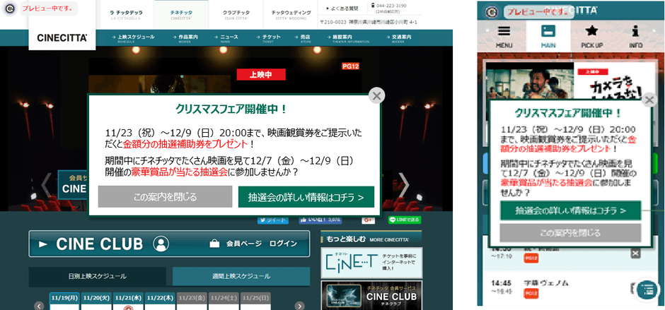Select the 日別上映スケジュール tab
The height and width of the screenshot is (310, 665).
(97, 276)
